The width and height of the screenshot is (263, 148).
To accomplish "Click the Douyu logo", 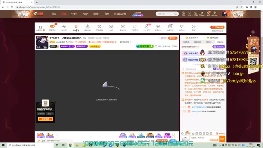I will pos(38,14).
